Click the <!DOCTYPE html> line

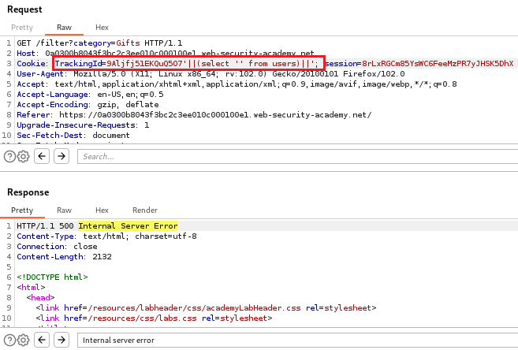52,277
